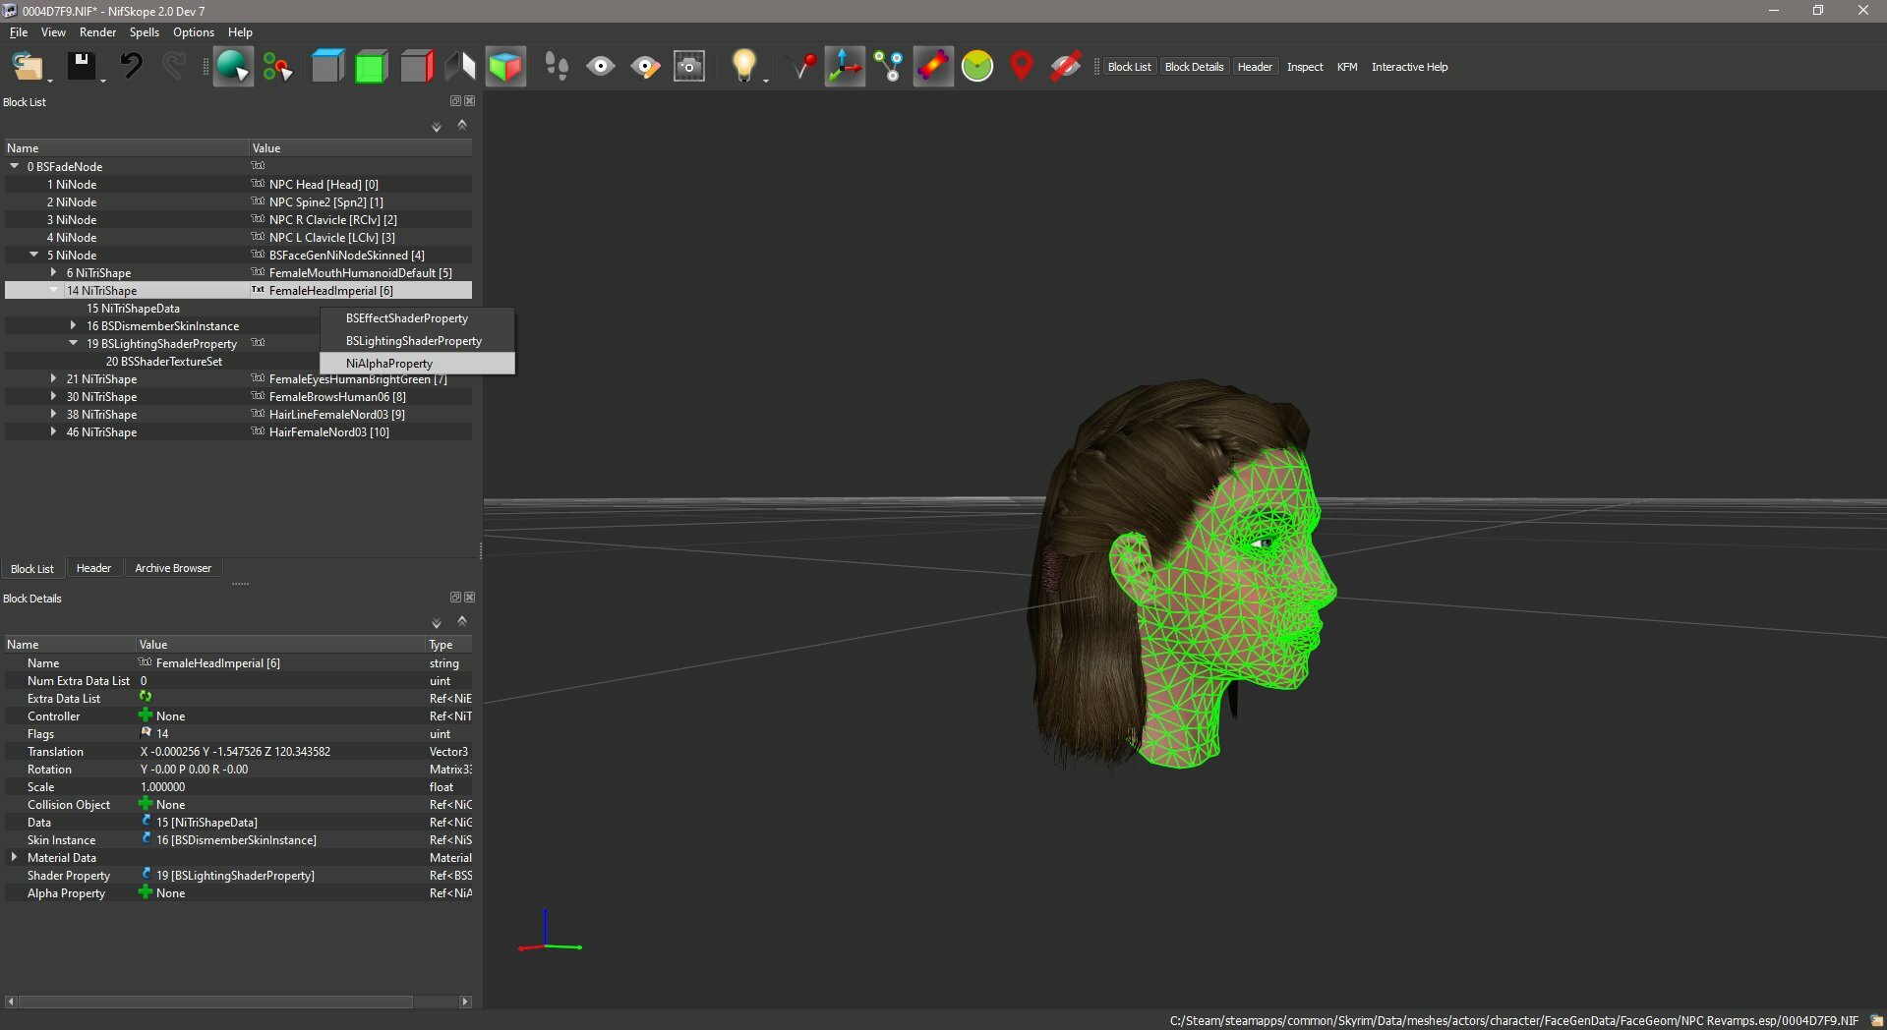Screen dimensions: 1887x1030
Task: Click Interactive Help in toolbar
Action: (1409, 67)
